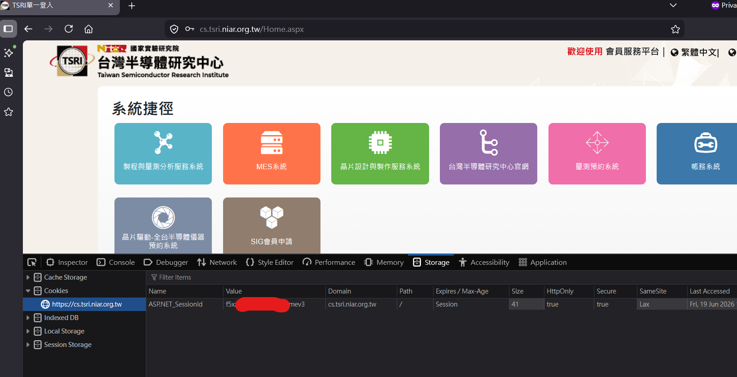Switch to the Inspector tab

click(67, 262)
